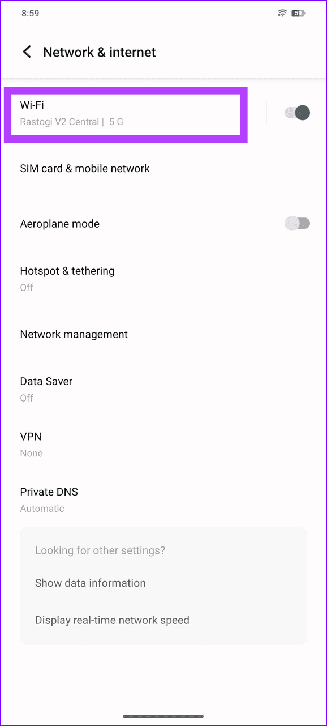Viewport: 327px width, 726px height.
Task: Select the Hotspot & tethering Off entry
Action: 27,287
